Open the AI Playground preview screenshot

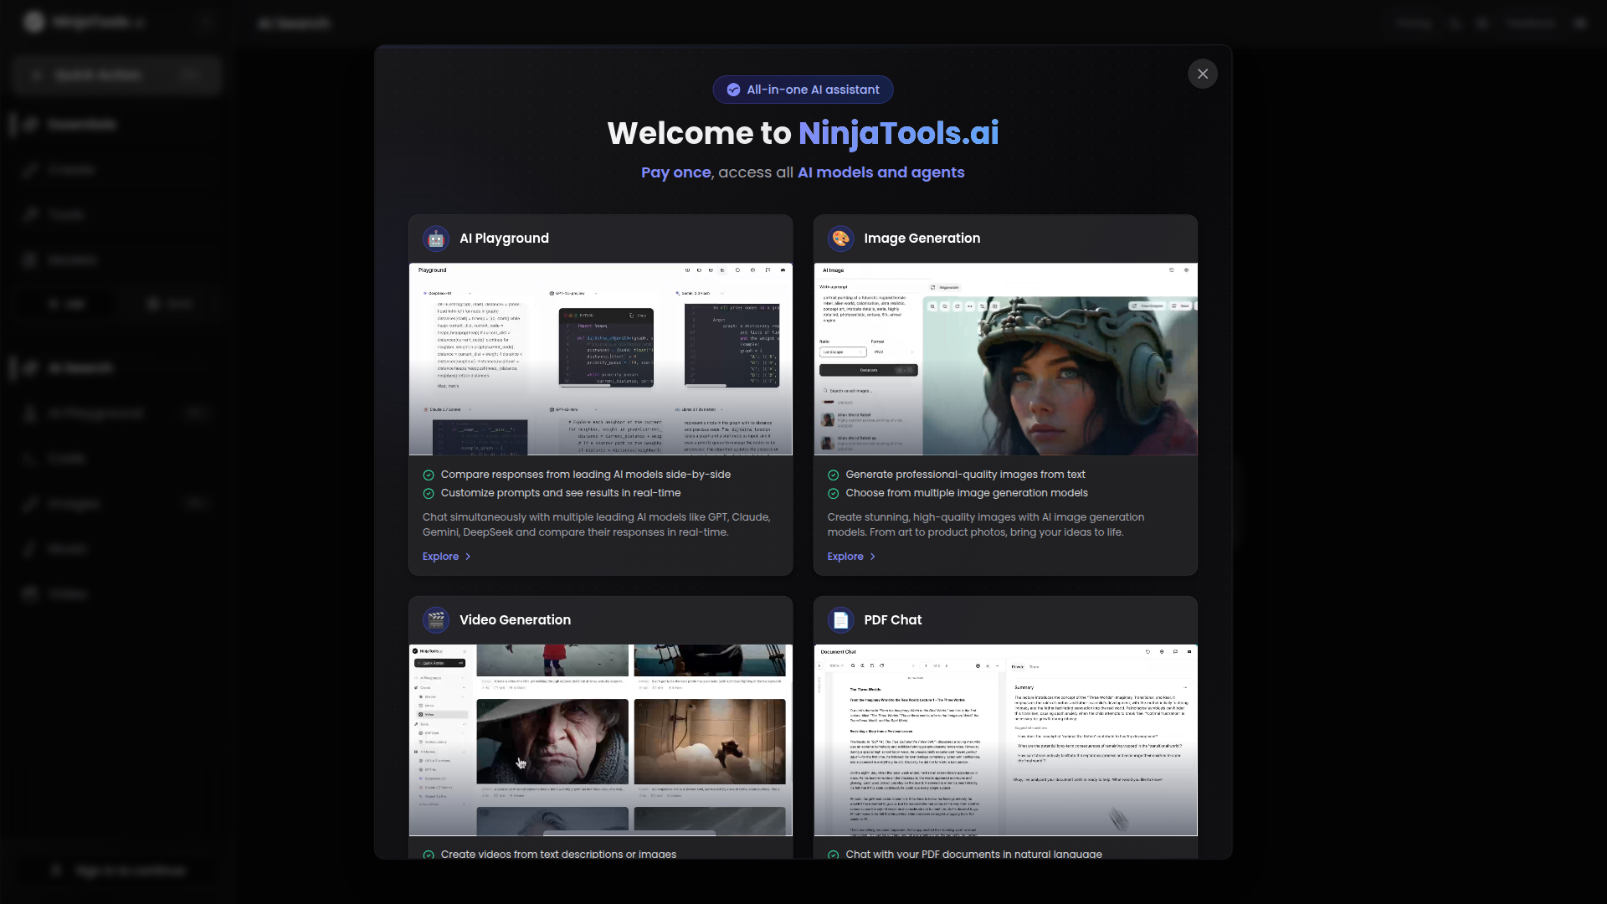pyautogui.click(x=601, y=359)
